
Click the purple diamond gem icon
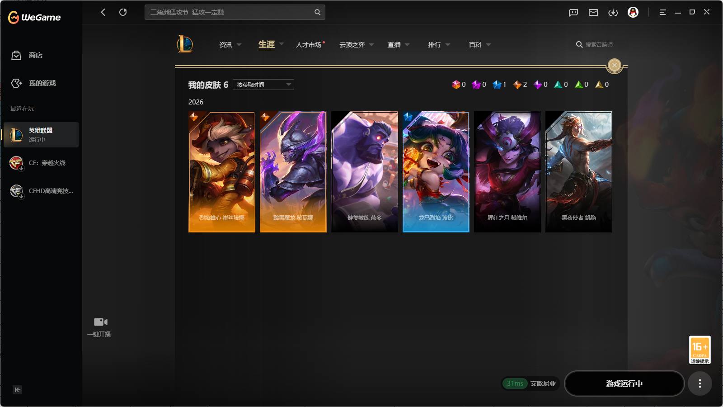[x=538, y=85]
